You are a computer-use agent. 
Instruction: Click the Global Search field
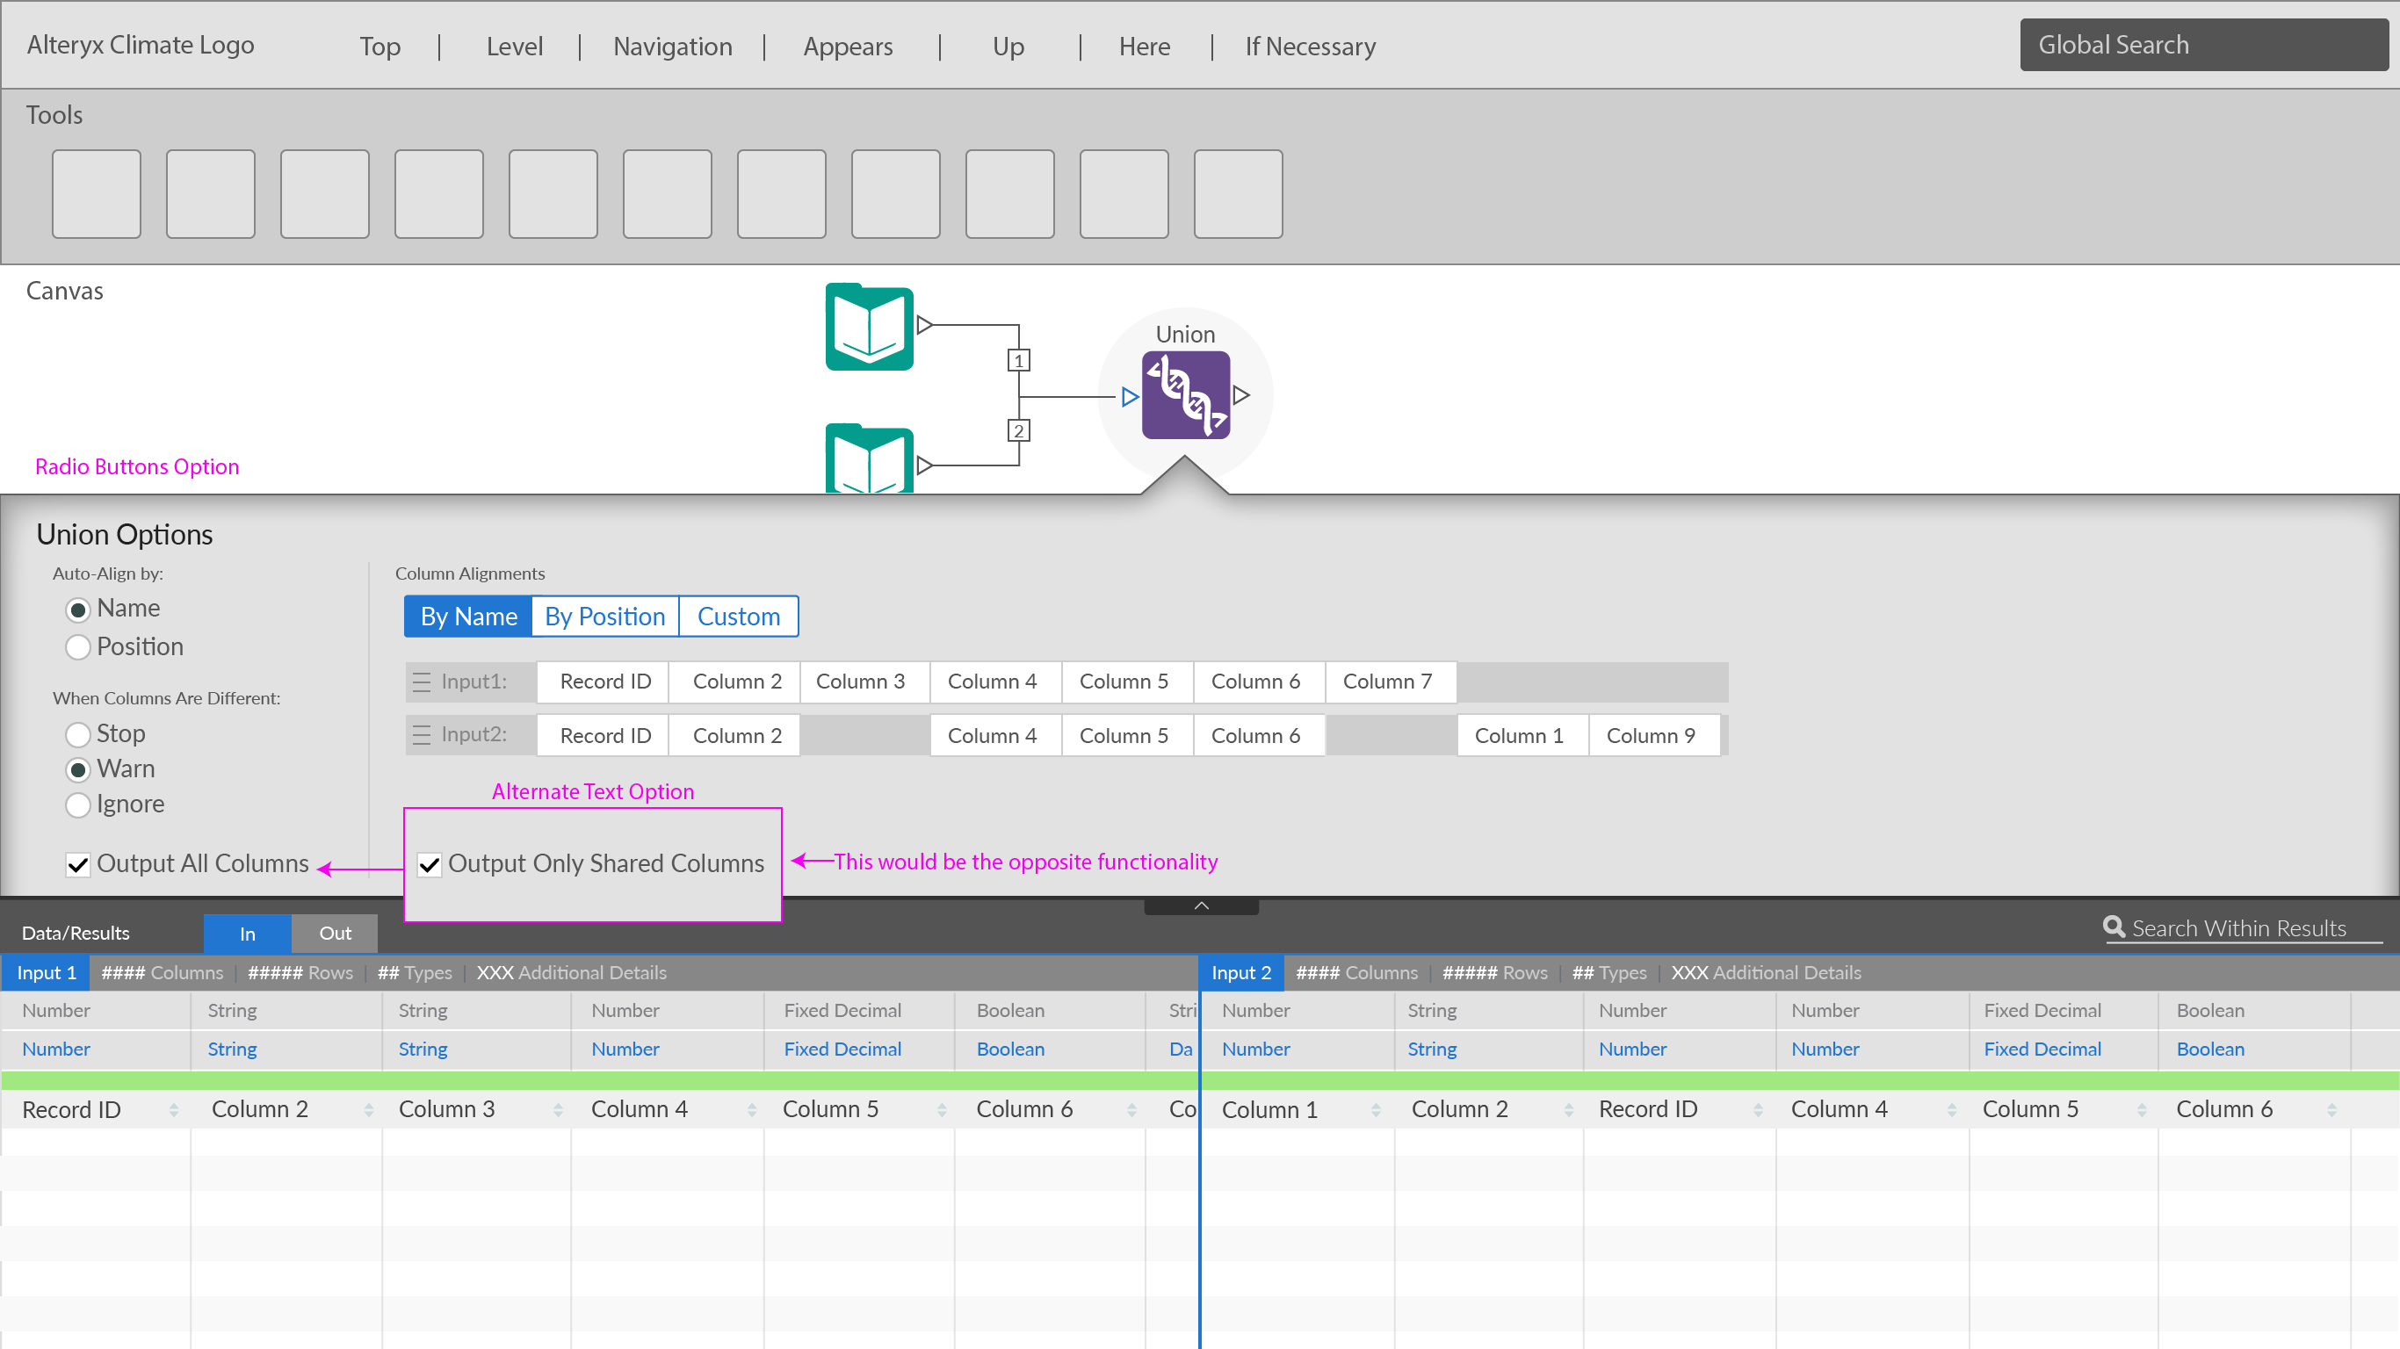point(2202,45)
